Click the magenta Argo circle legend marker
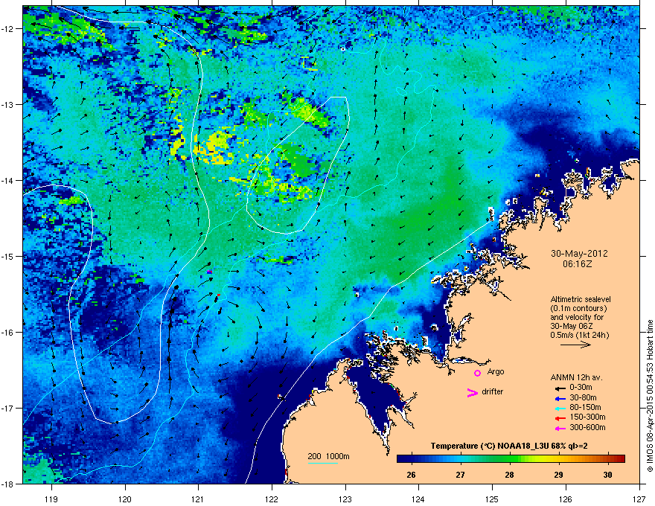 pos(477,373)
